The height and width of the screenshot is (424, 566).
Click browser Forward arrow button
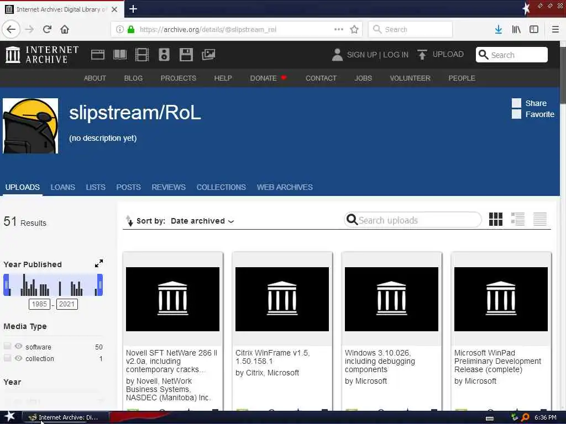click(x=30, y=29)
